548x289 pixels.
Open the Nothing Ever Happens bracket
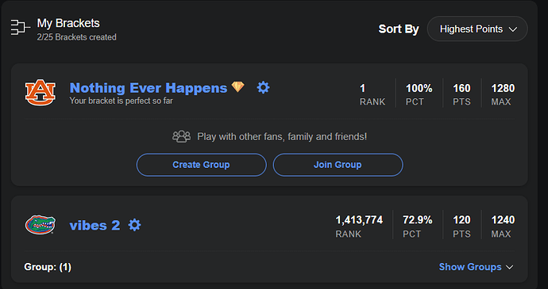[x=149, y=88]
